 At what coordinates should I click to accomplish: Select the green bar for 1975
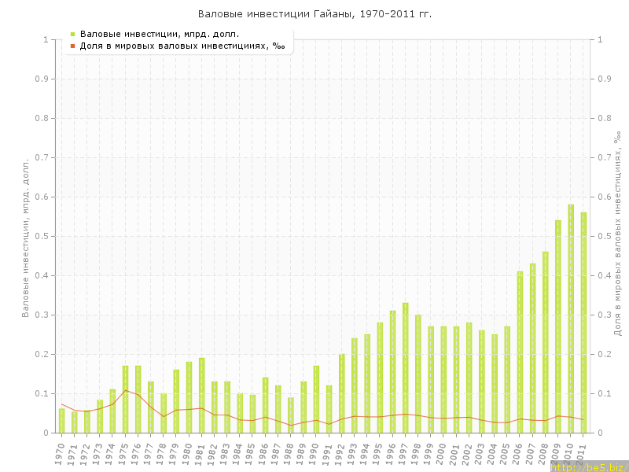coord(125,399)
